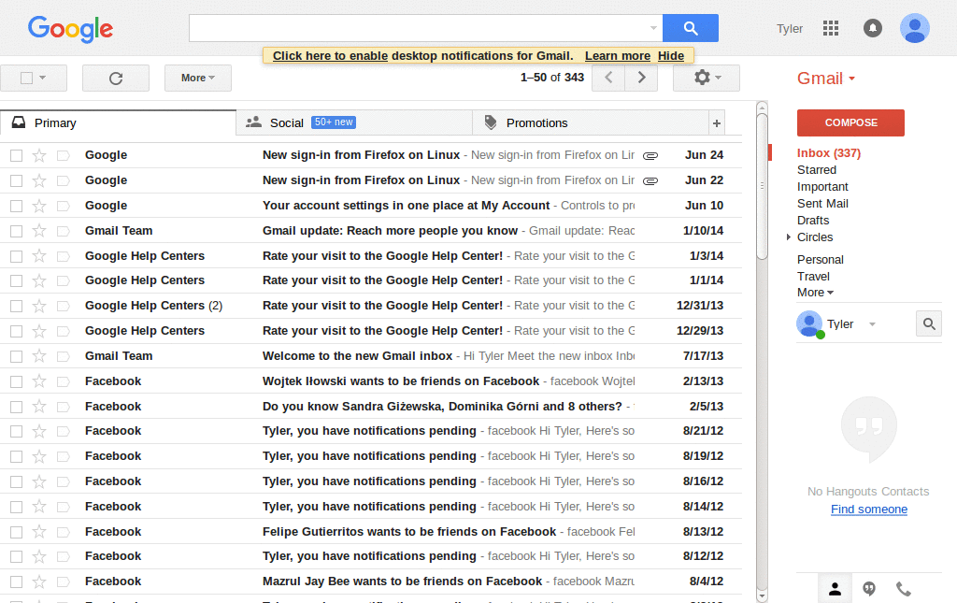The height and width of the screenshot is (603, 957).
Task: Expand the Circles label
Action: tap(789, 237)
